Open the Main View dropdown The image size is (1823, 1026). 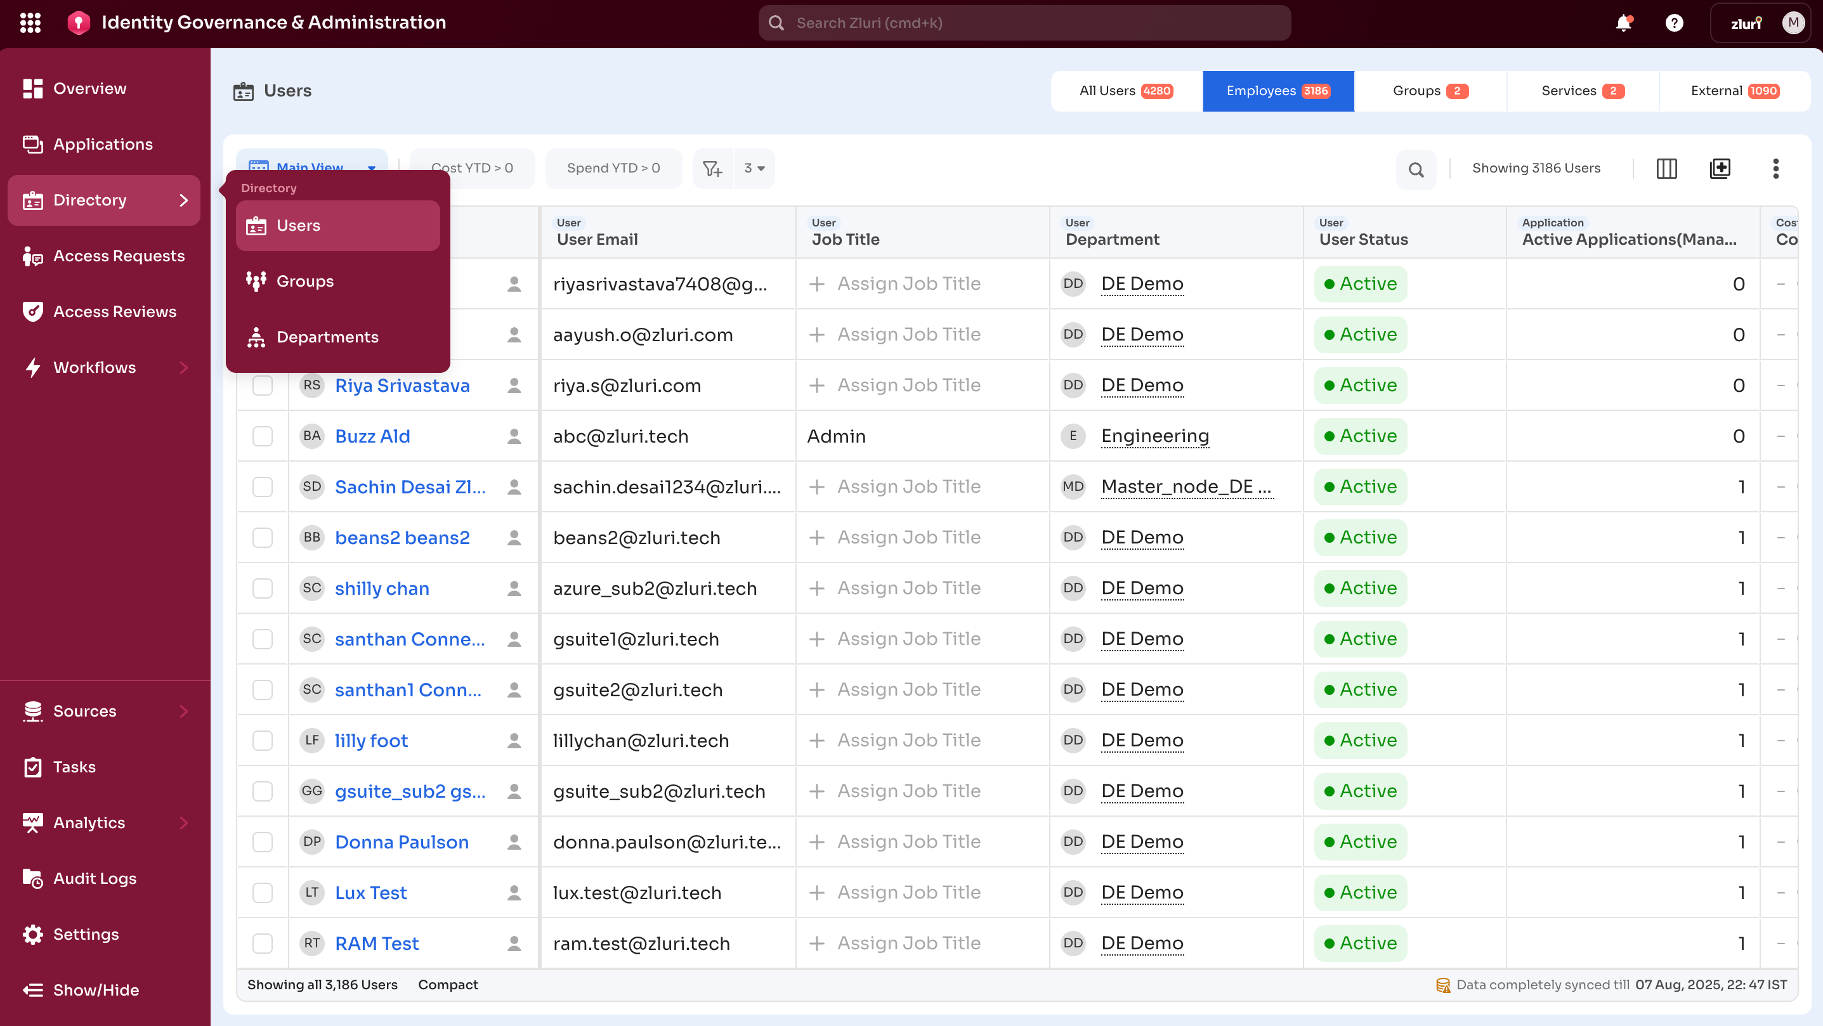click(x=311, y=167)
